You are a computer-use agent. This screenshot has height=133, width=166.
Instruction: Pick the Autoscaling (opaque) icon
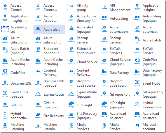pyautogui.click(x=137, y=18)
